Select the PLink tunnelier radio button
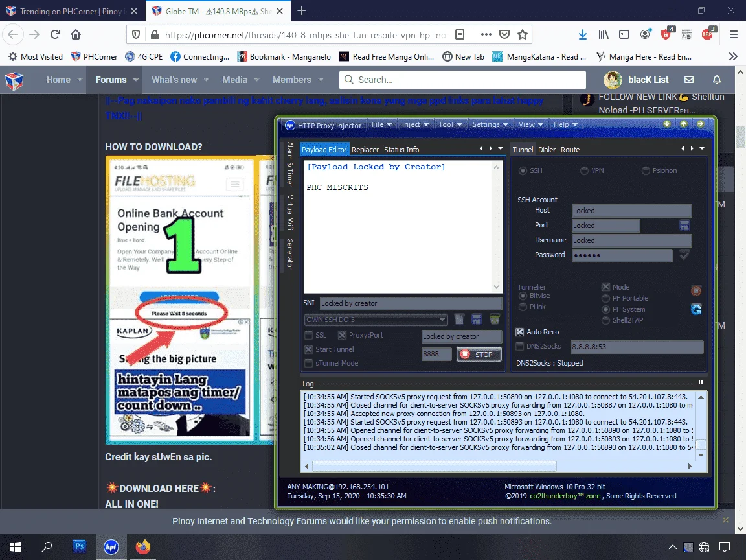 click(523, 307)
